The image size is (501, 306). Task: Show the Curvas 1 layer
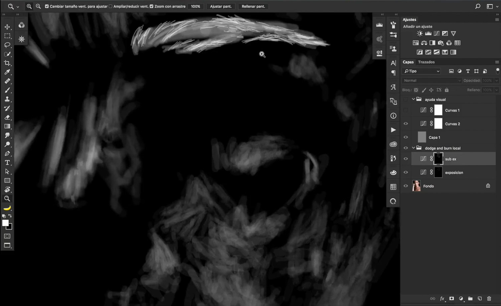(x=405, y=110)
